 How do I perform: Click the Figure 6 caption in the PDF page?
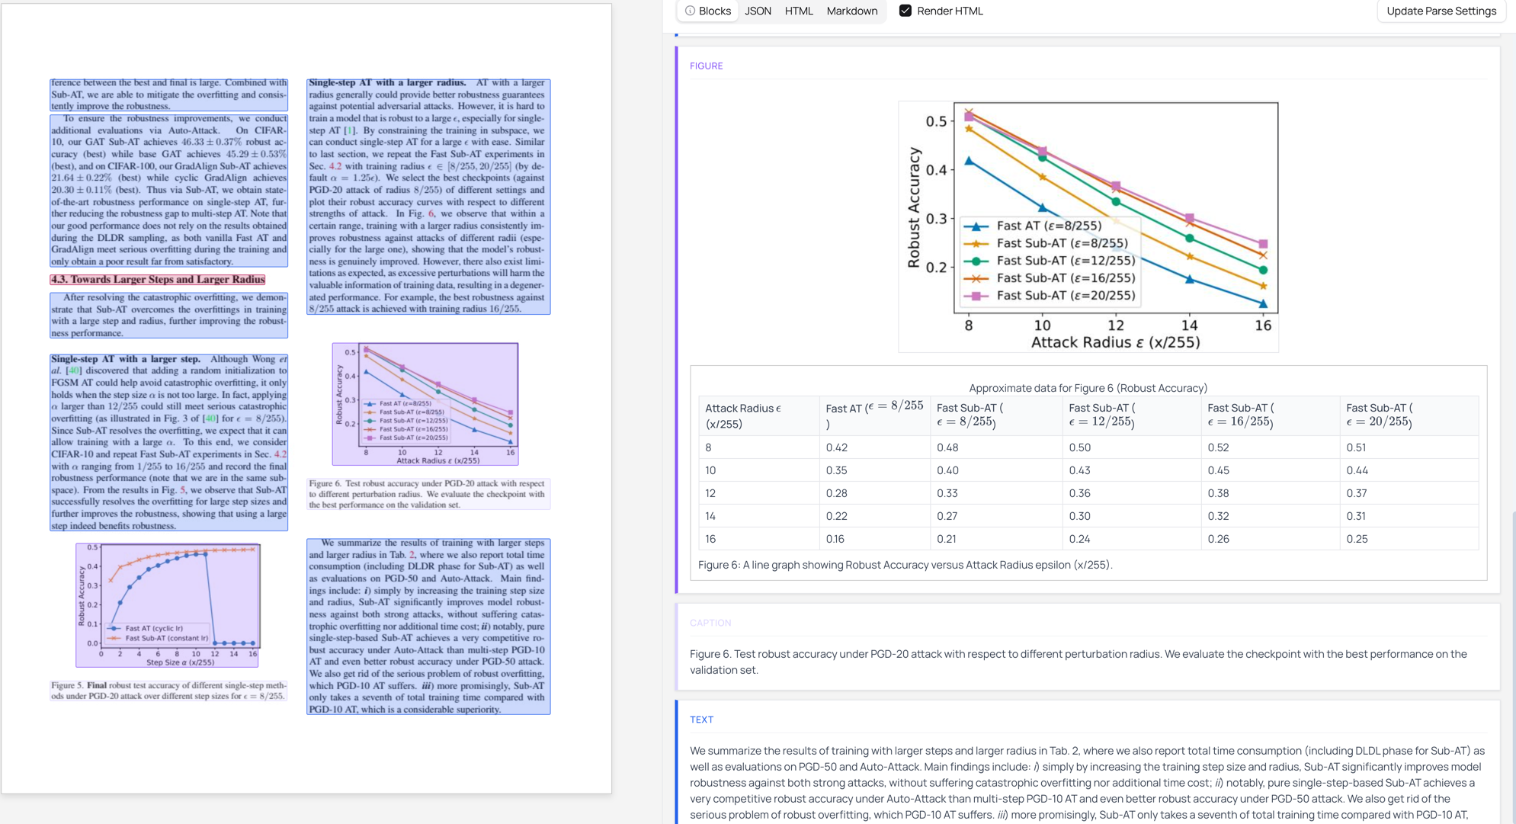[x=428, y=494]
